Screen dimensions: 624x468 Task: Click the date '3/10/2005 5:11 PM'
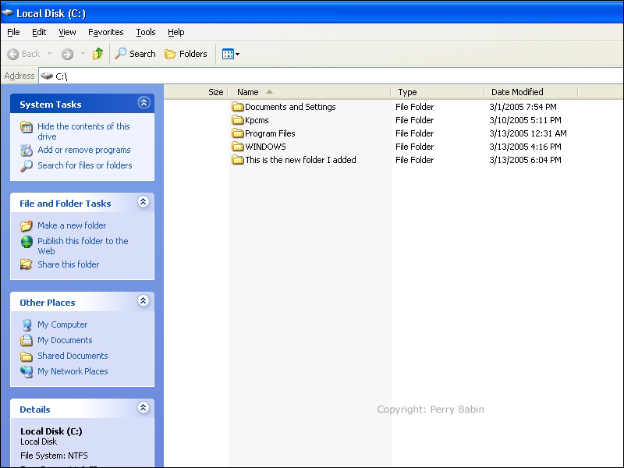[525, 120]
